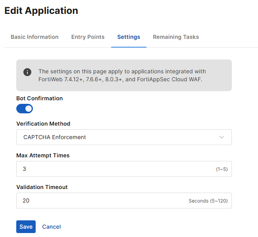Click the Edit Application heading
This screenshot has height=237, width=258.
(x=41, y=11)
